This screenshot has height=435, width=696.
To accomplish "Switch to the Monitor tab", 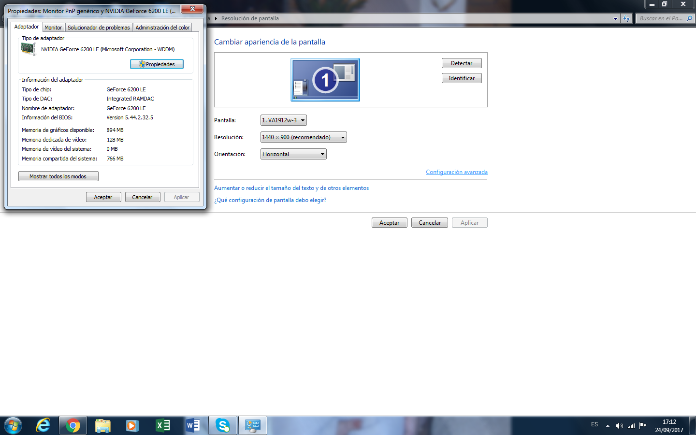I will (x=53, y=28).
